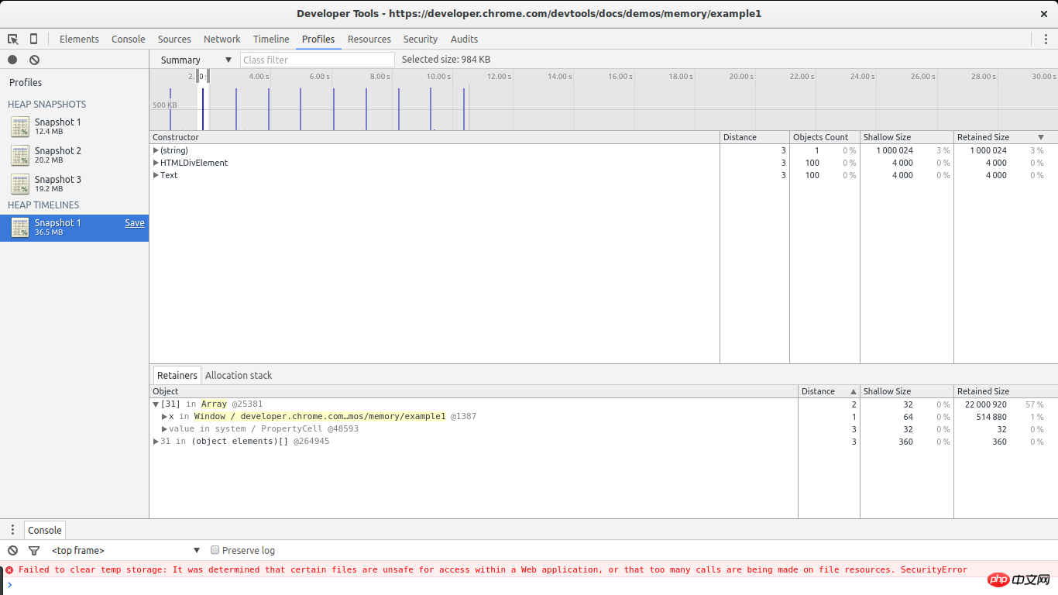Click the 1 000 024 shallow size cell
Screen dimensions: 1058x595
[895, 150]
